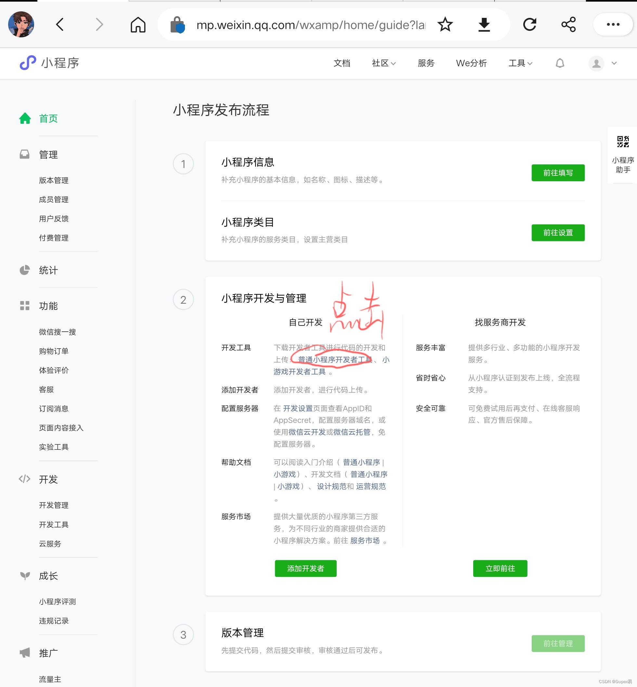The width and height of the screenshot is (637, 687).
Task: Open the notification bell
Action: (560, 63)
